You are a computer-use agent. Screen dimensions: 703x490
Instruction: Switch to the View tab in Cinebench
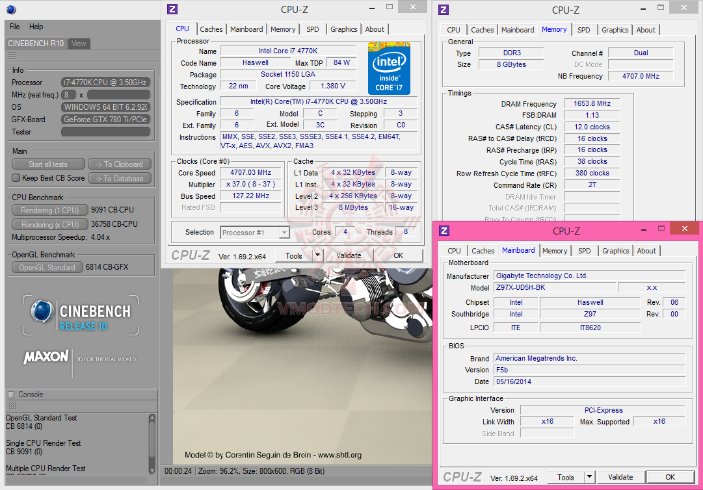[79, 44]
